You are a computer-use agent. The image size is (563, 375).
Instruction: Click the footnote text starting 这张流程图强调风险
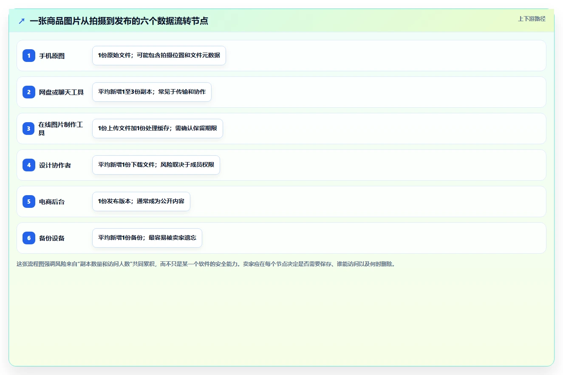coord(207,264)
